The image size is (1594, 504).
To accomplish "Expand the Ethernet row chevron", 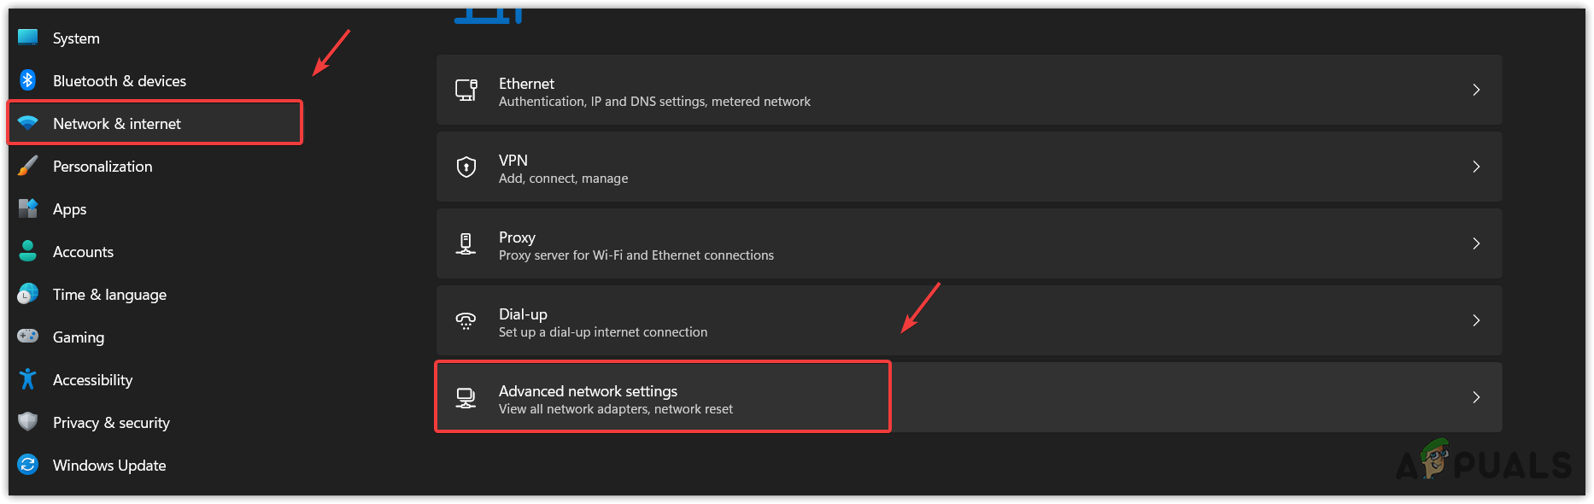I will coord(1476,90).
